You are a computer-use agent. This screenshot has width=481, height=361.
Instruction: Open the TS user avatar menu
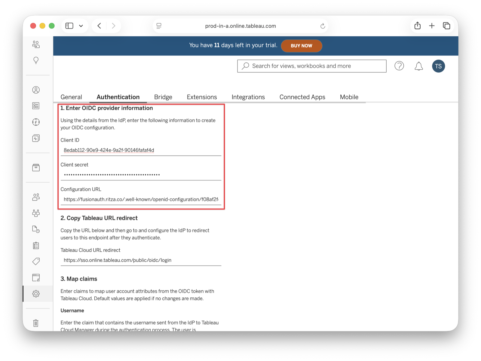(x=438, y=66)
